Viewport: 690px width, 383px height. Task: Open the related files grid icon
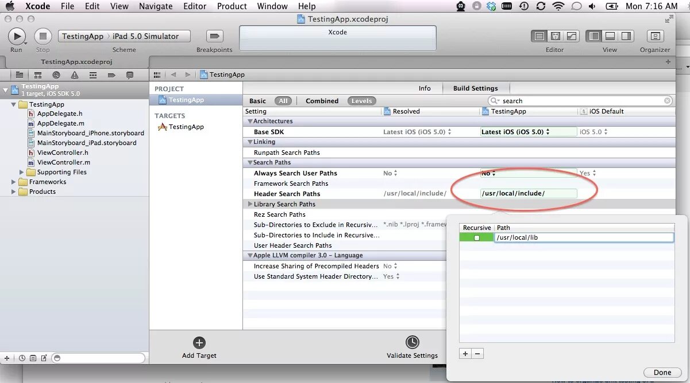point(157,75)
